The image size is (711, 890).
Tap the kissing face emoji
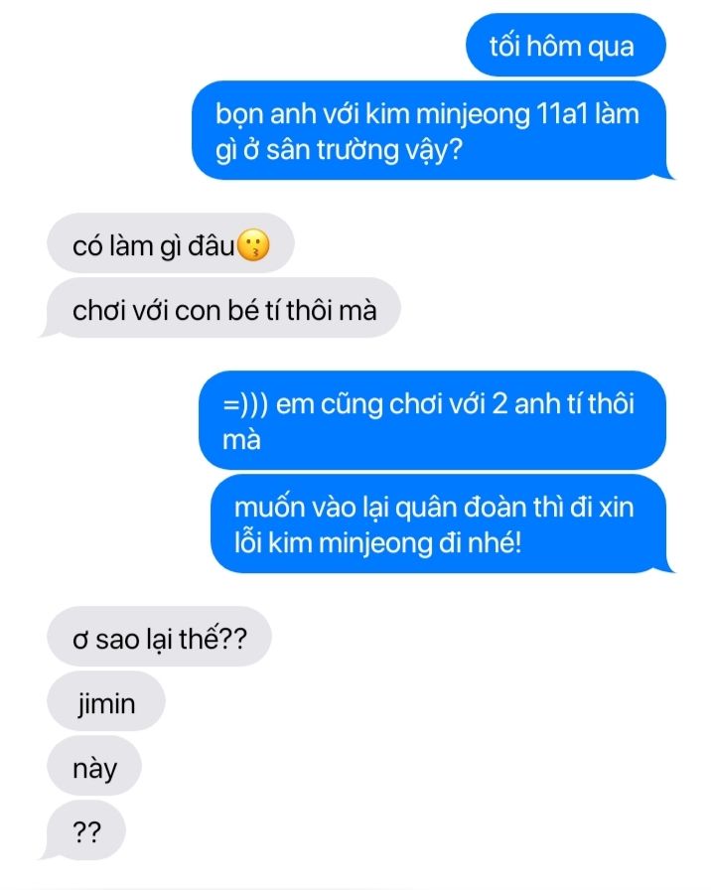pyautogui.click(x=253, y=245)
